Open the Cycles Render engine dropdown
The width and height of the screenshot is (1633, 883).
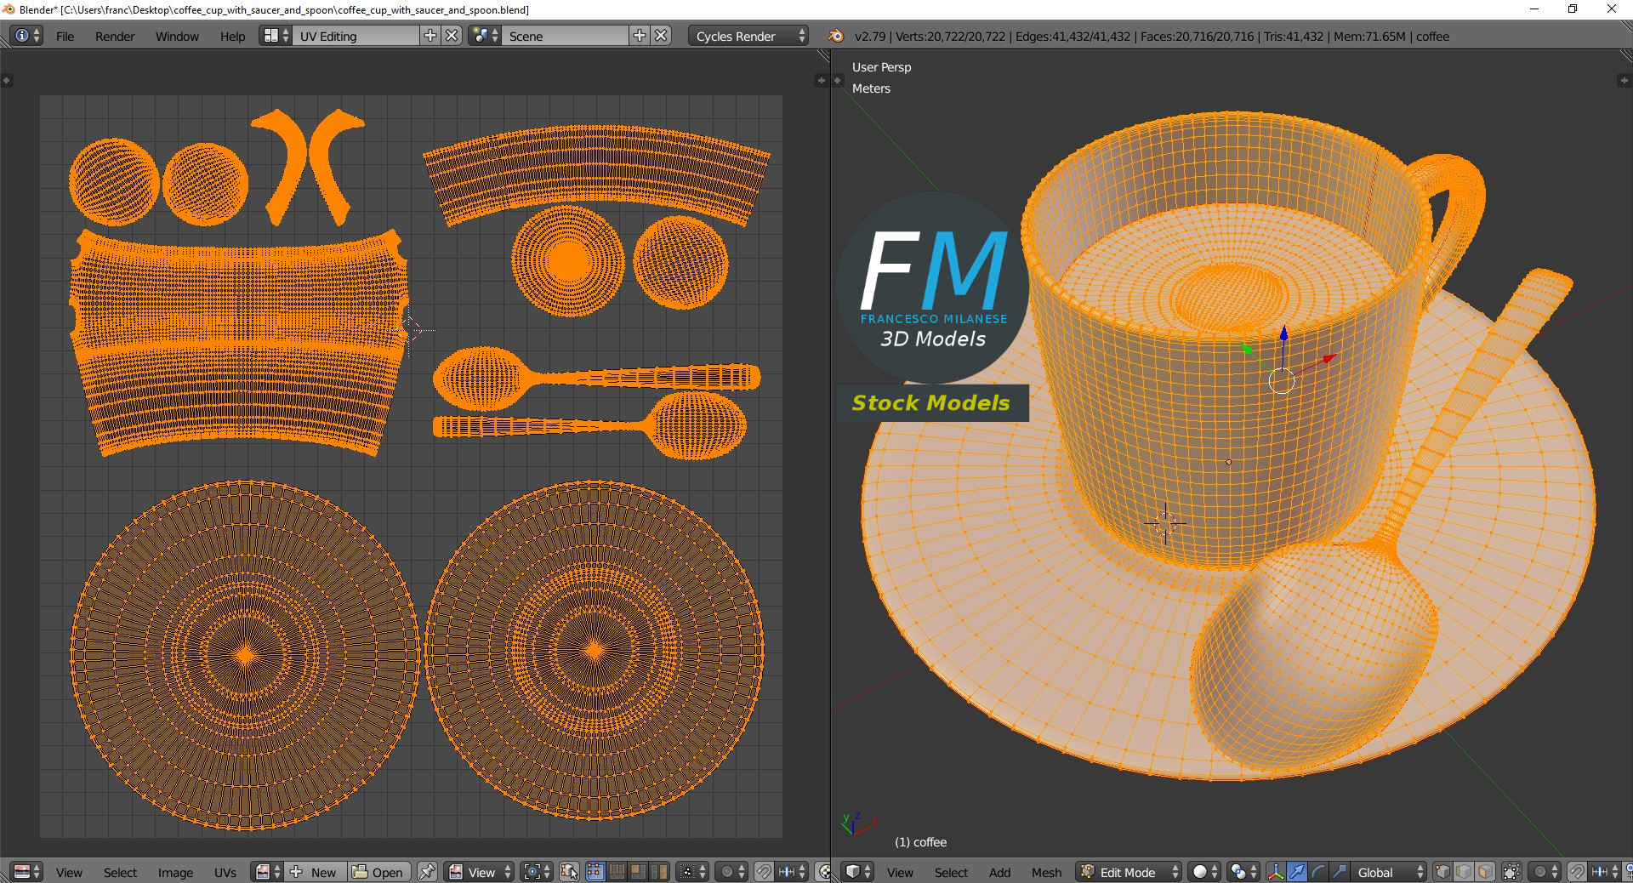748,36
